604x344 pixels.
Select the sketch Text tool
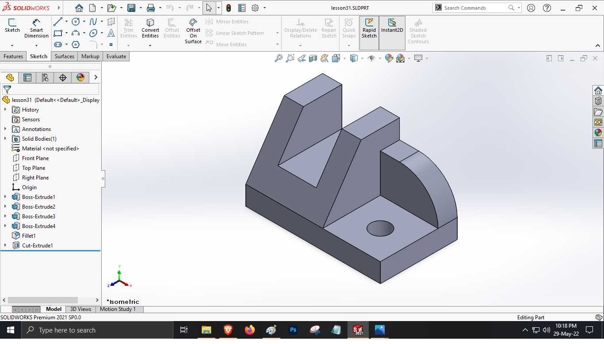click(111, 33)
